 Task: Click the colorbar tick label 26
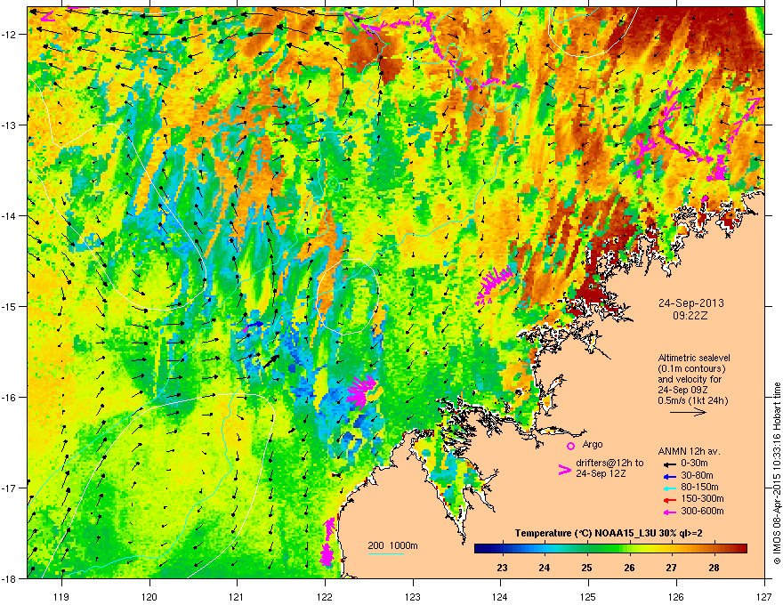[629, 568]
